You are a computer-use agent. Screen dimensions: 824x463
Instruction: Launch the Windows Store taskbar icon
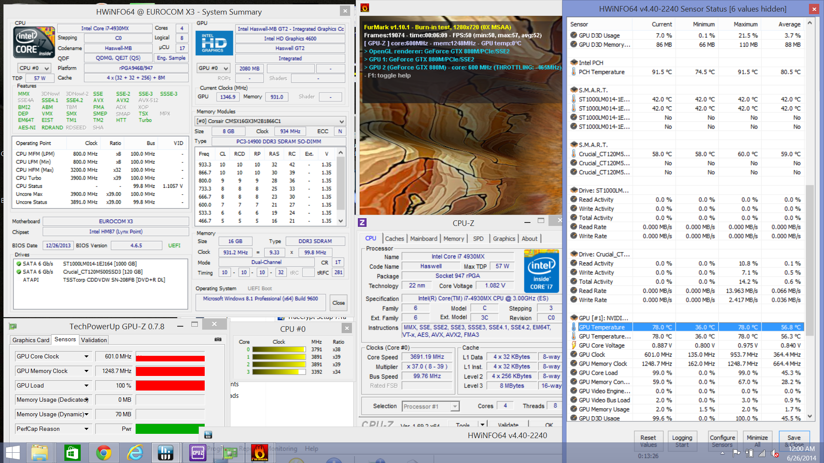[72, 453]
